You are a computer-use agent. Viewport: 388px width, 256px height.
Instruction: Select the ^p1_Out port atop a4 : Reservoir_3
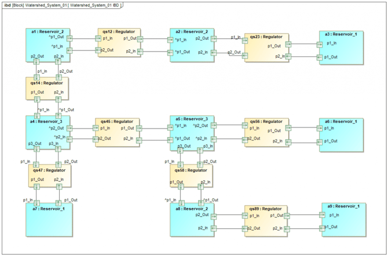click(x=58, y=116)
